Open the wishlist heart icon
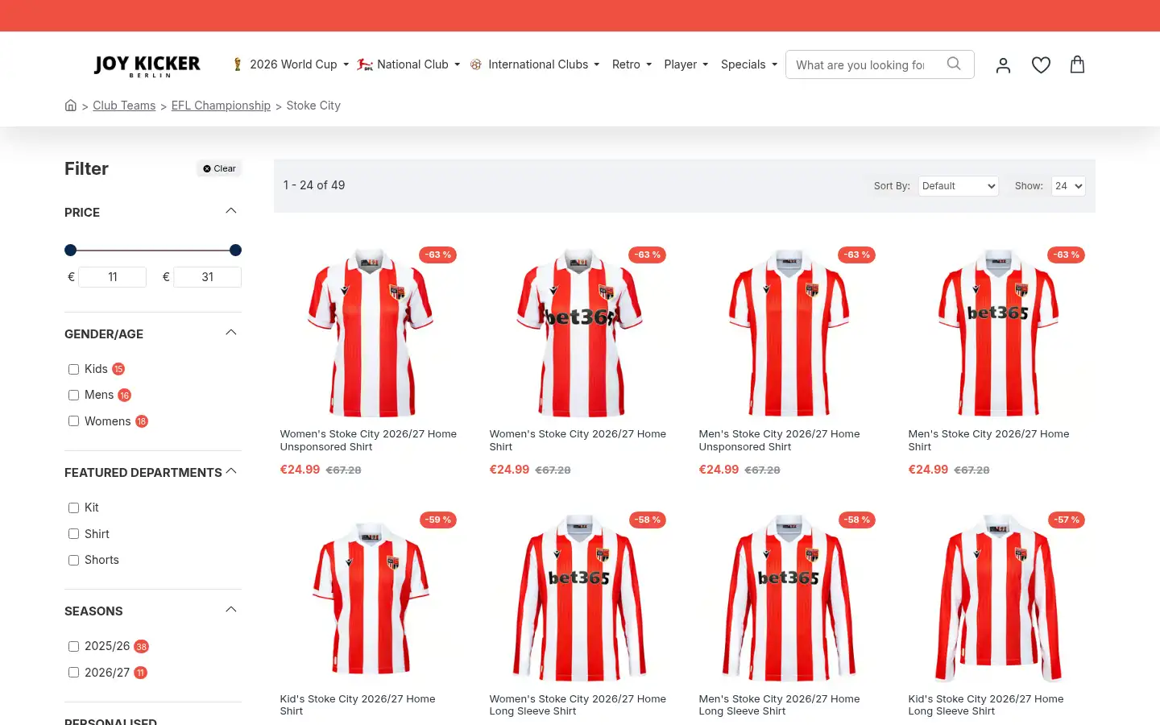The image size is (1160, 725). click(1041, 65)
